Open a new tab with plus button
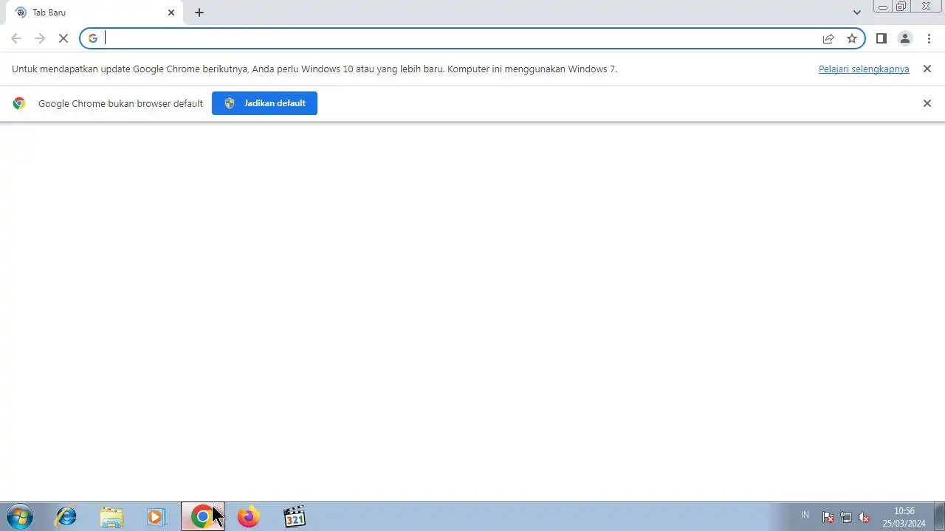This screenshot has height=531, width=945. pyautogui.click(x=199, y=13)
